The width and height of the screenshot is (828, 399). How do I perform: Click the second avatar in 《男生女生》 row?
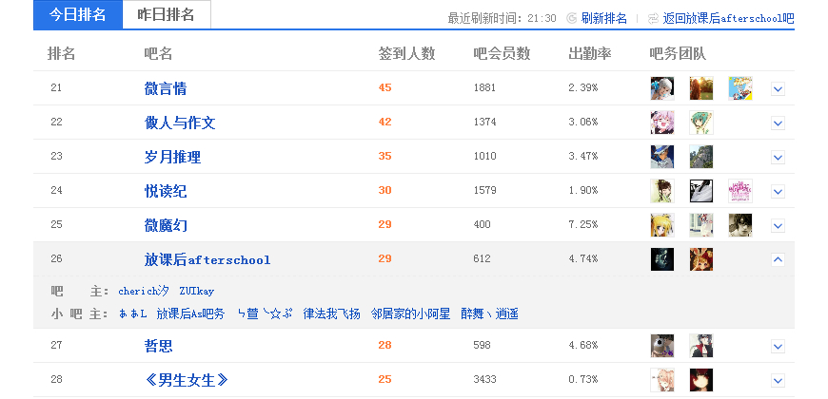[x=701, y=380]
